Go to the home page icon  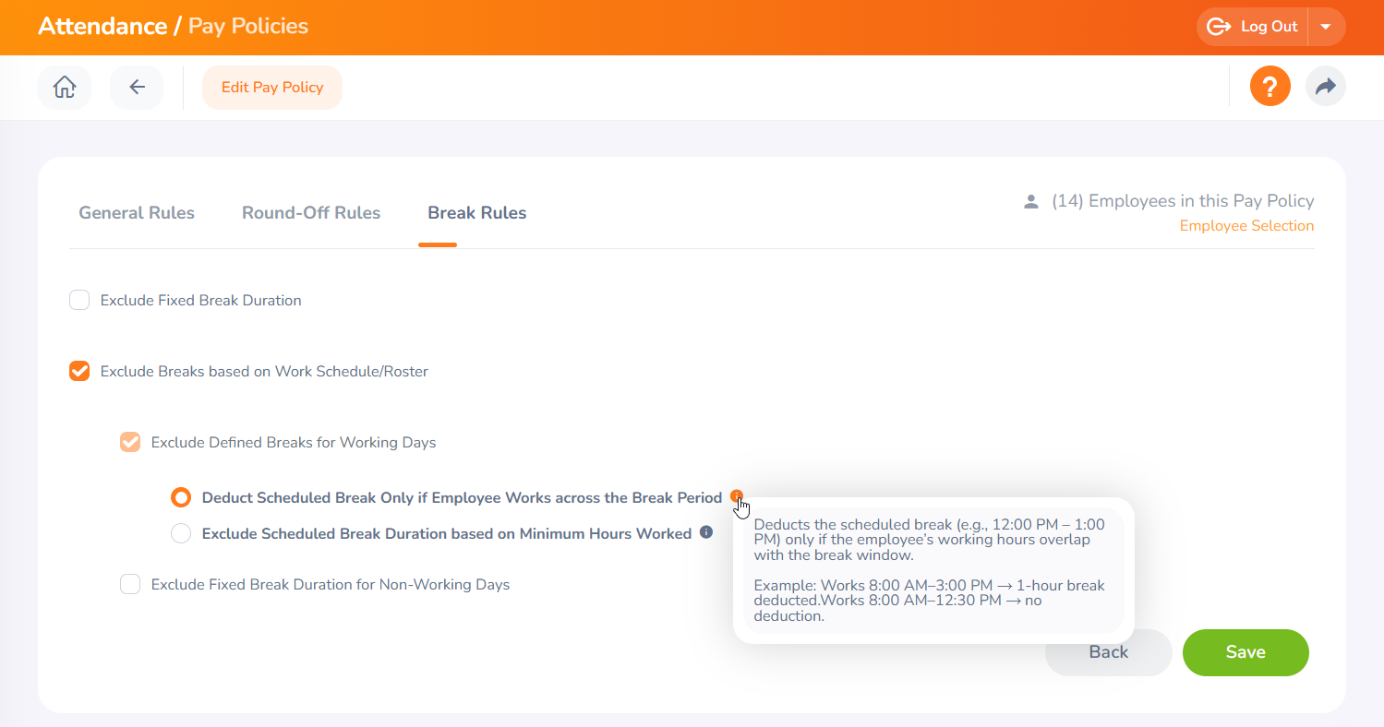tap(65, 88)
